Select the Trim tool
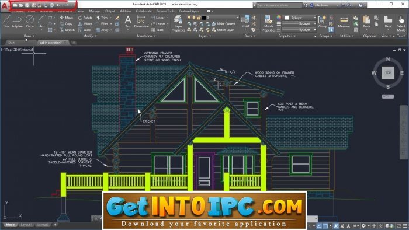 pos(102,18)
